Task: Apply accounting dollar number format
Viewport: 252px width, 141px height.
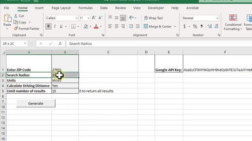Action: point(185,26)
